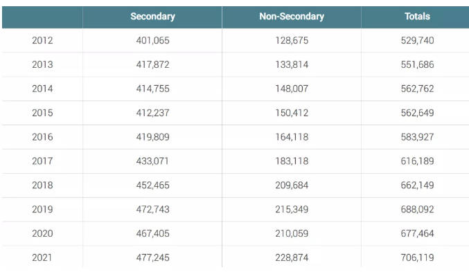The width and height of the screenshot is (469, 272).
Task: Click the 2017 Non-Secondary value 183,118
Action: coord(292,161)
